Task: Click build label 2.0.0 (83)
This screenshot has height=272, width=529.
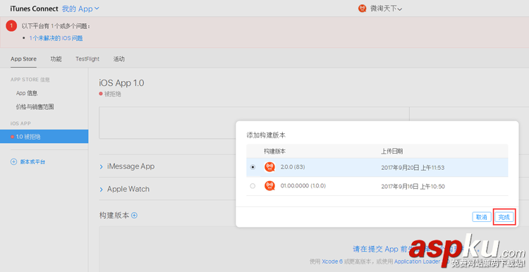Action: [x=293, y=167]
